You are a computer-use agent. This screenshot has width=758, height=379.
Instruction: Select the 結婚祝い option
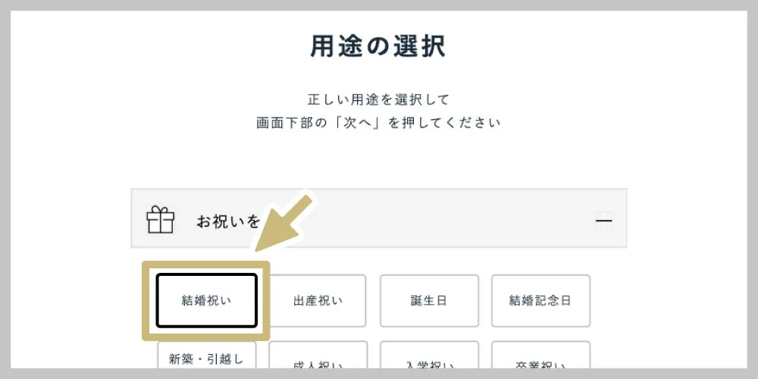pyautogui.click(x=206, y=300)
